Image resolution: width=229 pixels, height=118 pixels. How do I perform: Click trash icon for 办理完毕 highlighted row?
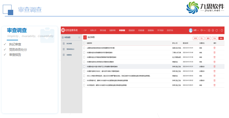[214, 66]
